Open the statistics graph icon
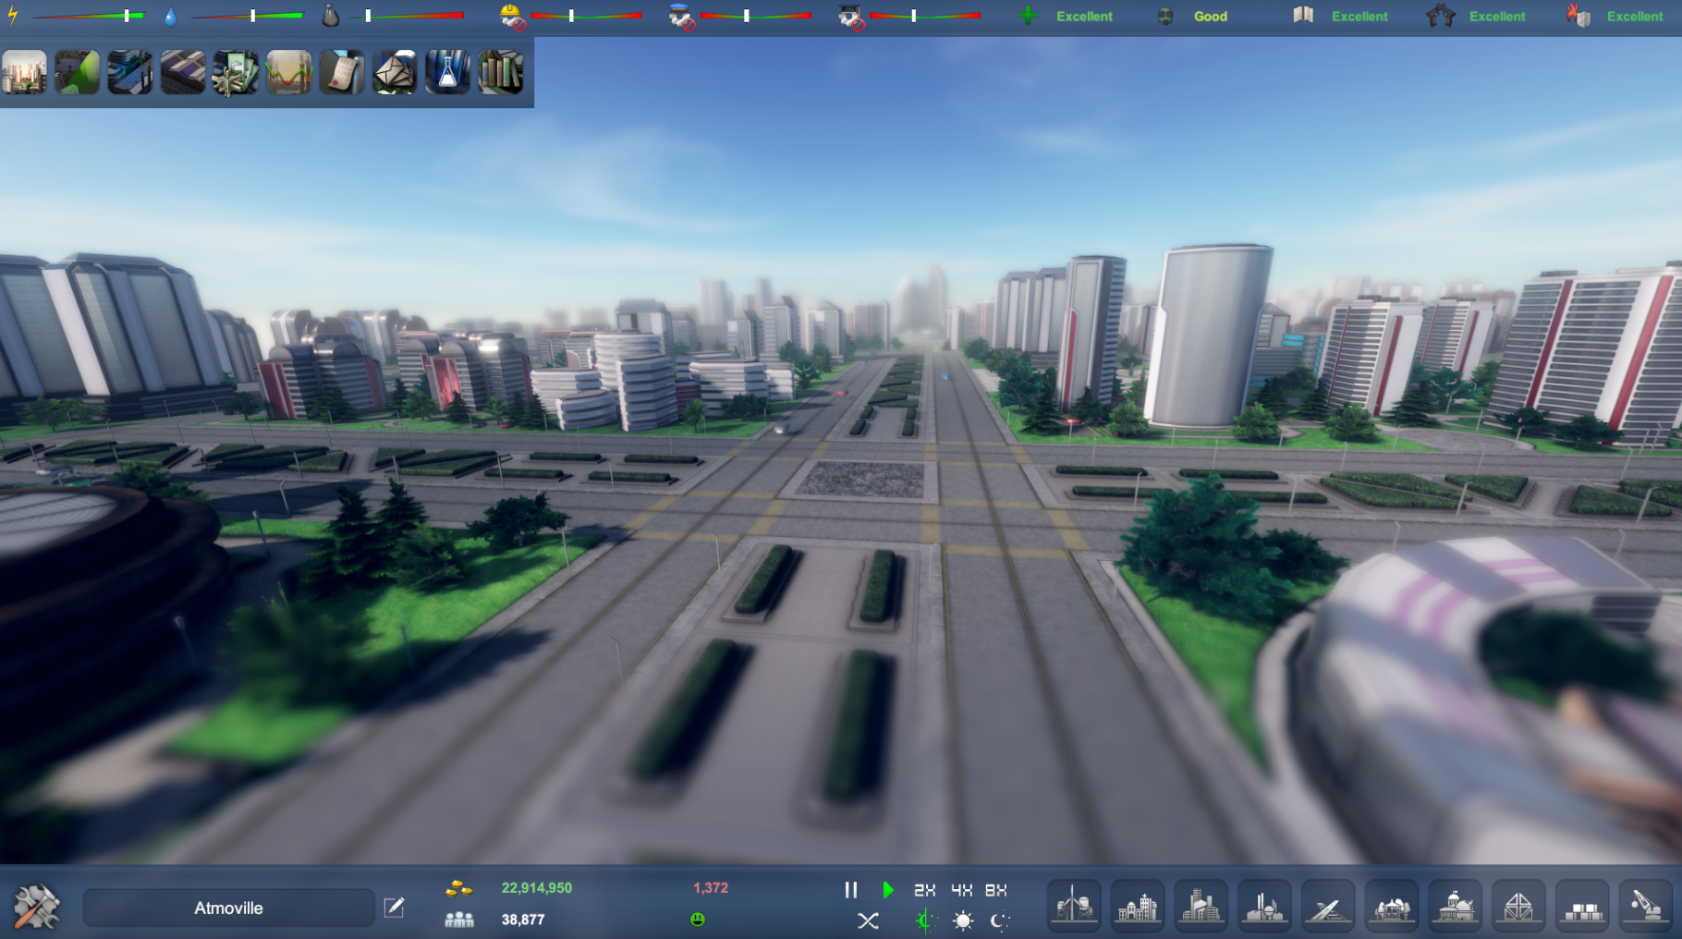Screen dimensions: 1682x939 [x=288, y=72]
